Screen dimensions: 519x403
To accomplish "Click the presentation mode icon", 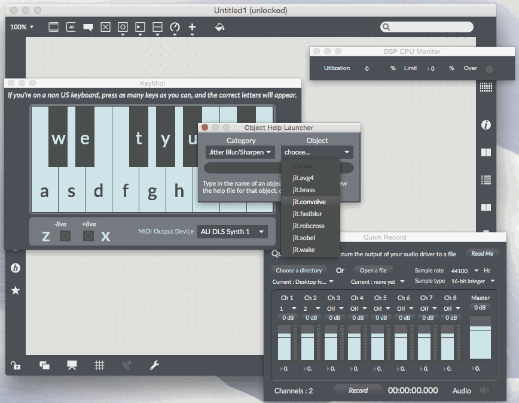I will (x=72, y=365).
